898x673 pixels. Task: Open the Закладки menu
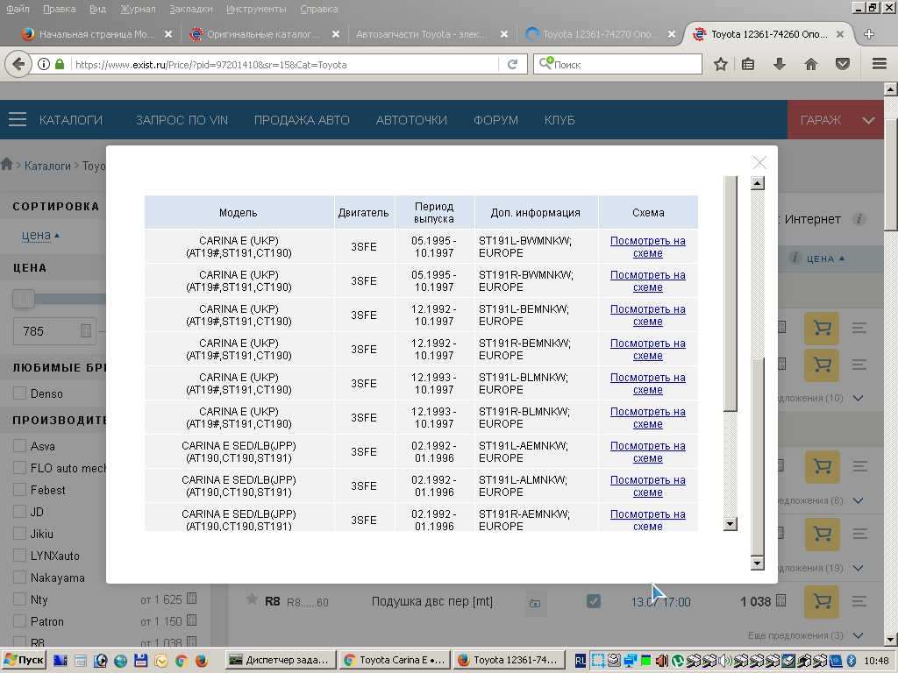[191, 9]
